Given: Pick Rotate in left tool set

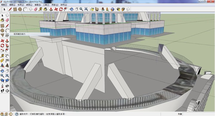Looking at the screenshot, I should click(x=2, y=45).
